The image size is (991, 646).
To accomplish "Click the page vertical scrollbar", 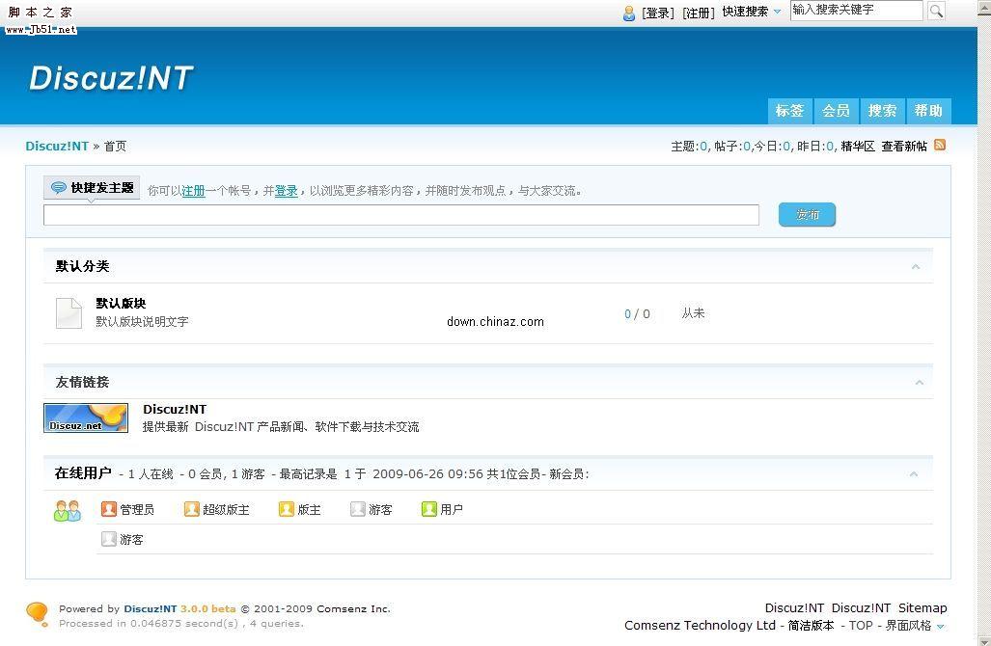I will tap(984, 322).
